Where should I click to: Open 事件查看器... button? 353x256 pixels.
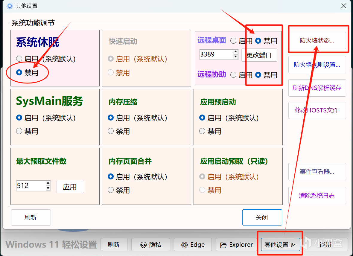pos(317,172)
